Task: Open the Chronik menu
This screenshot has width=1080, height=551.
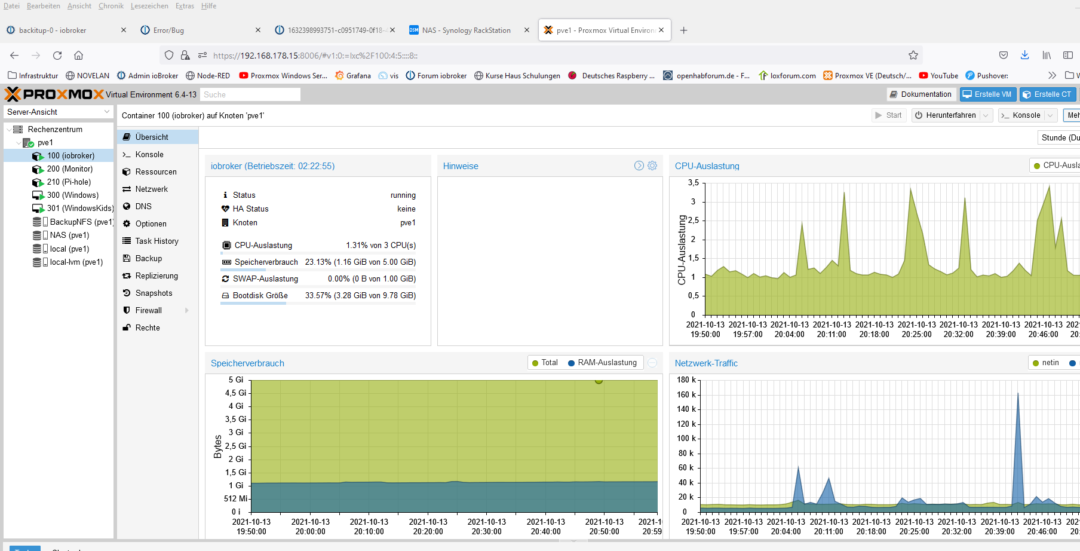Action: pyautogui.click(x=111, y=6)
